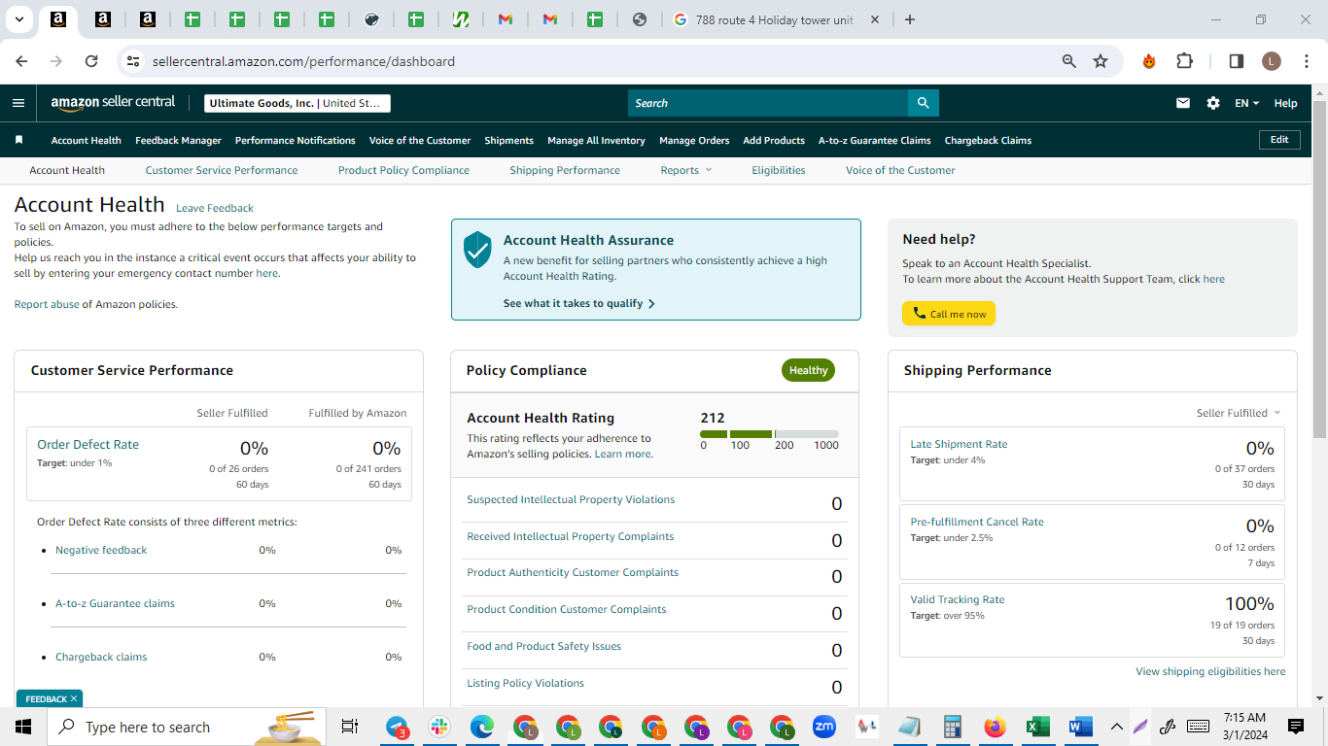1328x746 pixels.
Task: Click the Seller Central search field
Action: pyautogui.click(x=768, y=103)
